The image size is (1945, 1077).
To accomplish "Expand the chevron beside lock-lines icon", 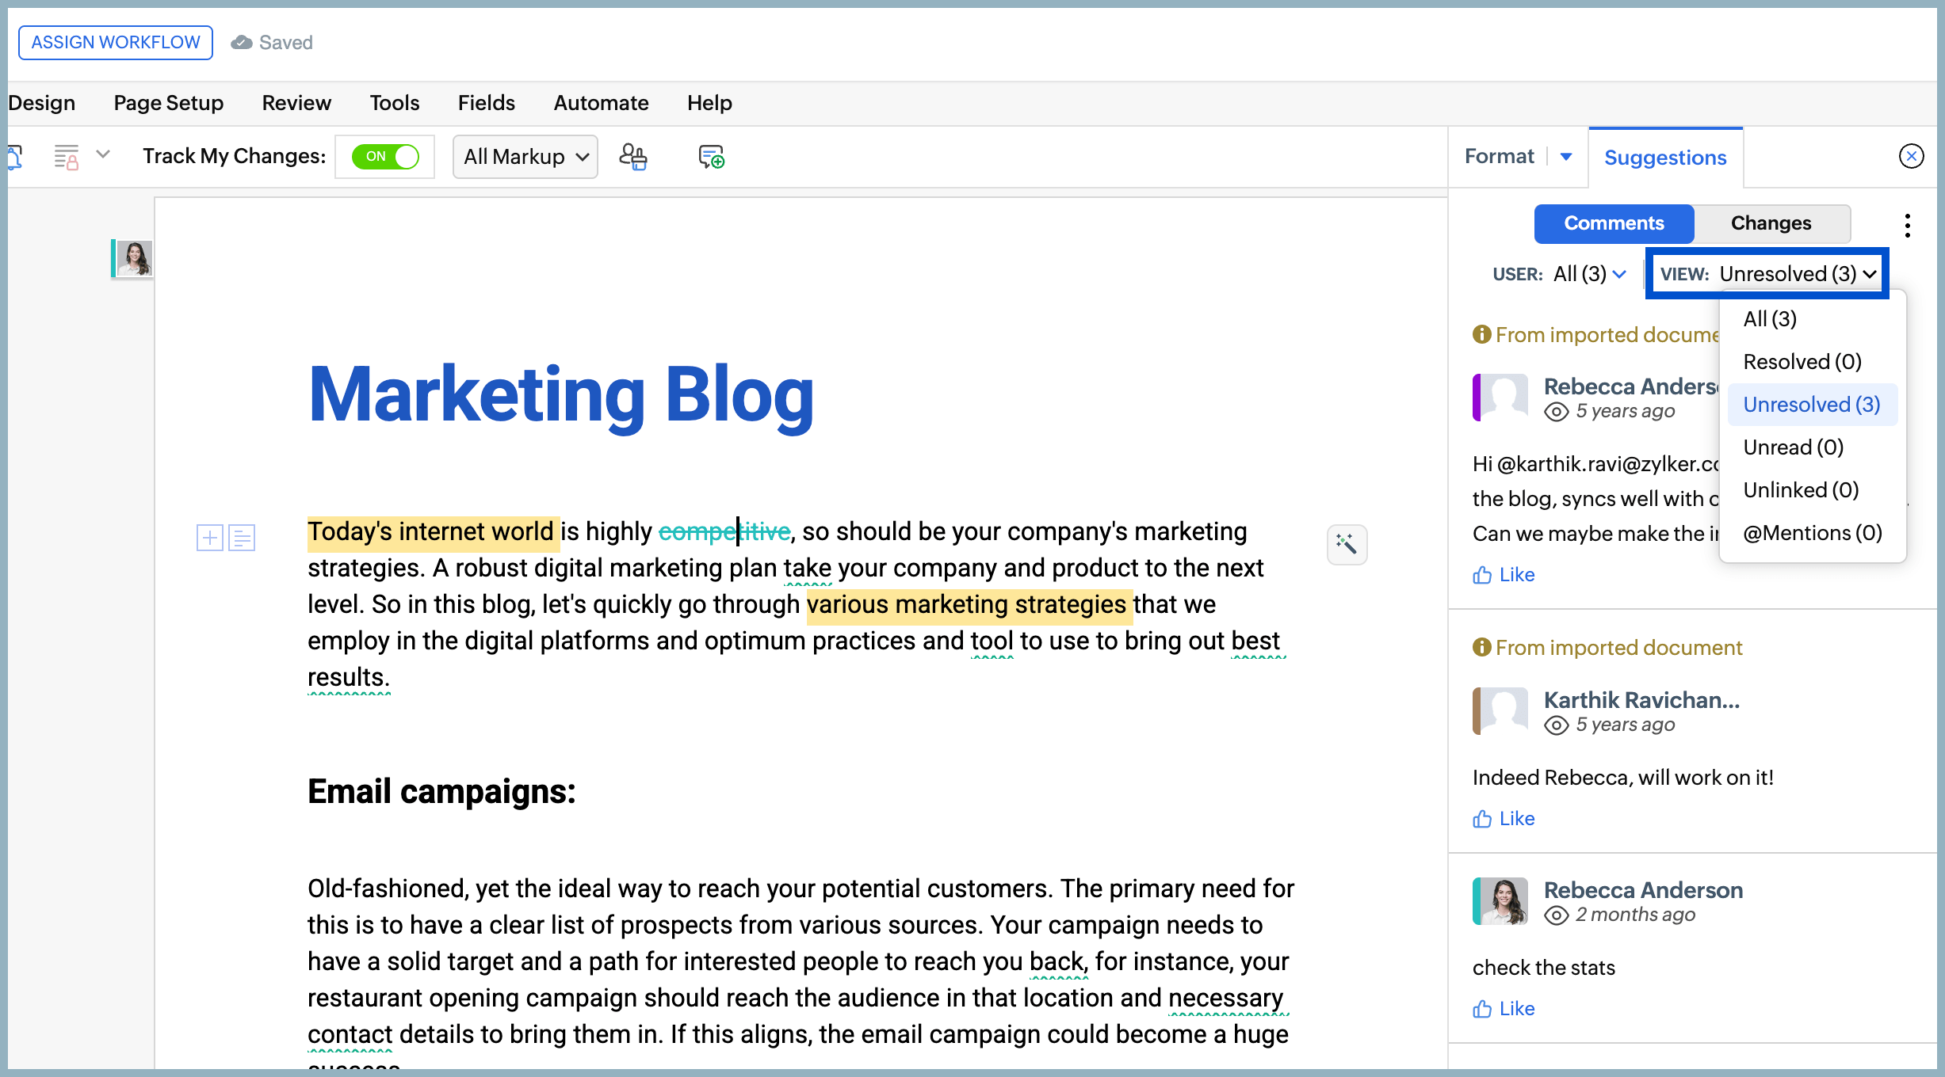I will 103,154.
